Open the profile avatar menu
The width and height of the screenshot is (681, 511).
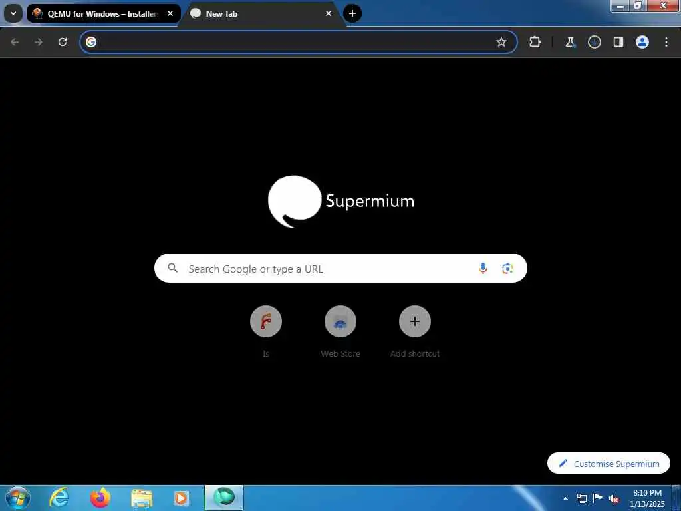[x=642, y=42]
